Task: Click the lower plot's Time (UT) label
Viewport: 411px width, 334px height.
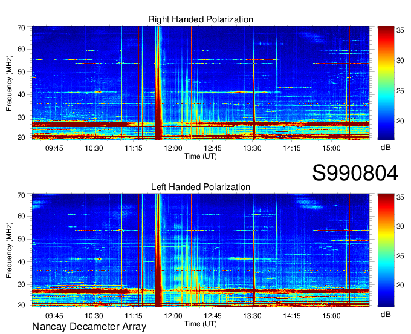Action: 201,324
